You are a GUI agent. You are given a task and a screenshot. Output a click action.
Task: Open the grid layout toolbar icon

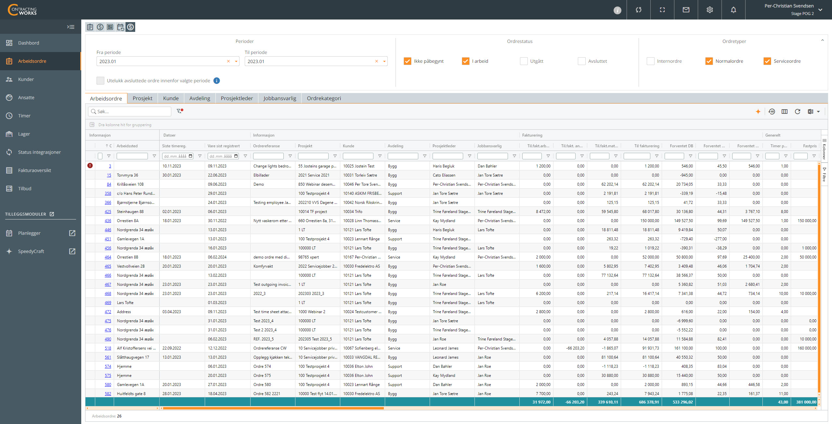(x=110, y=27)
